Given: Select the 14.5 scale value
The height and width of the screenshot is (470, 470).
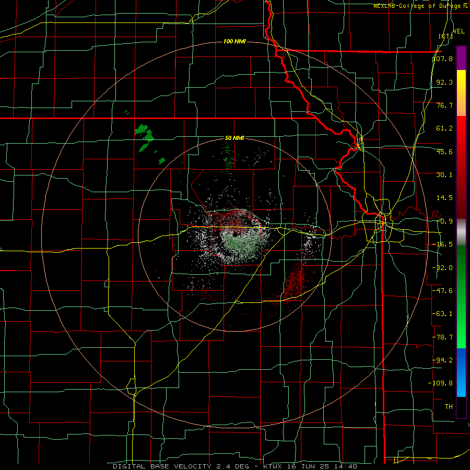Looking at the screenshot, I should pos(444,197).
